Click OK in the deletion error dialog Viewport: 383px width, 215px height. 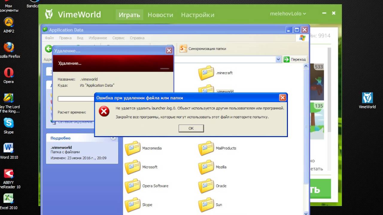(191, 128)
